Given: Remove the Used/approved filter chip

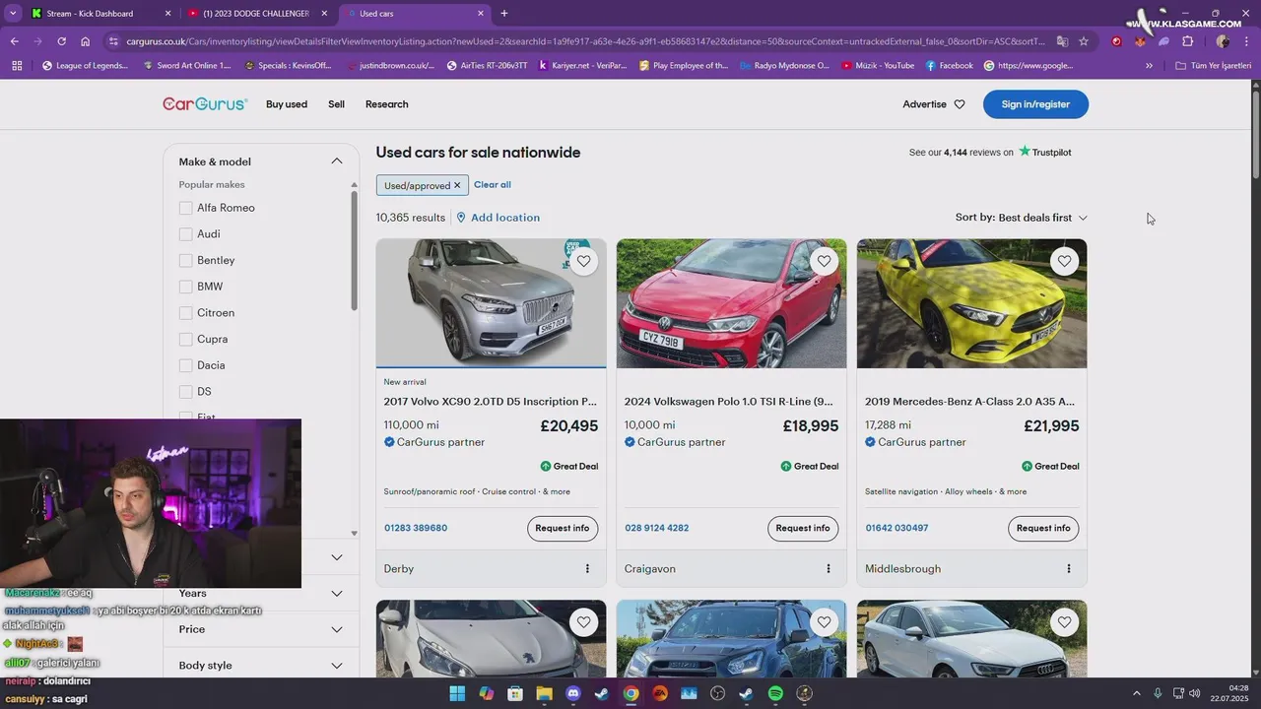Looking at the screenshot, I should pos(457,185).
